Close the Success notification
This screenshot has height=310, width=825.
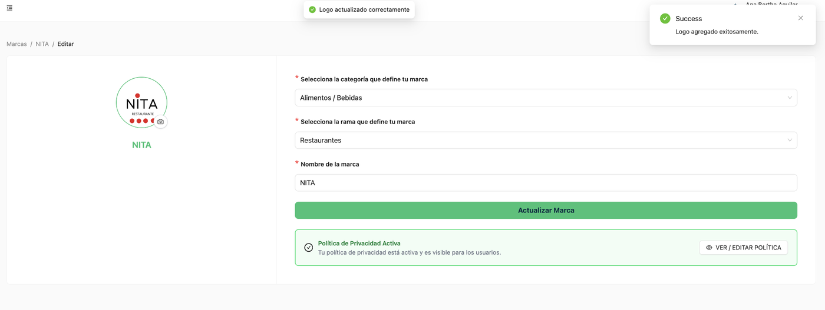pyautogui.click(x=800, y=18)
